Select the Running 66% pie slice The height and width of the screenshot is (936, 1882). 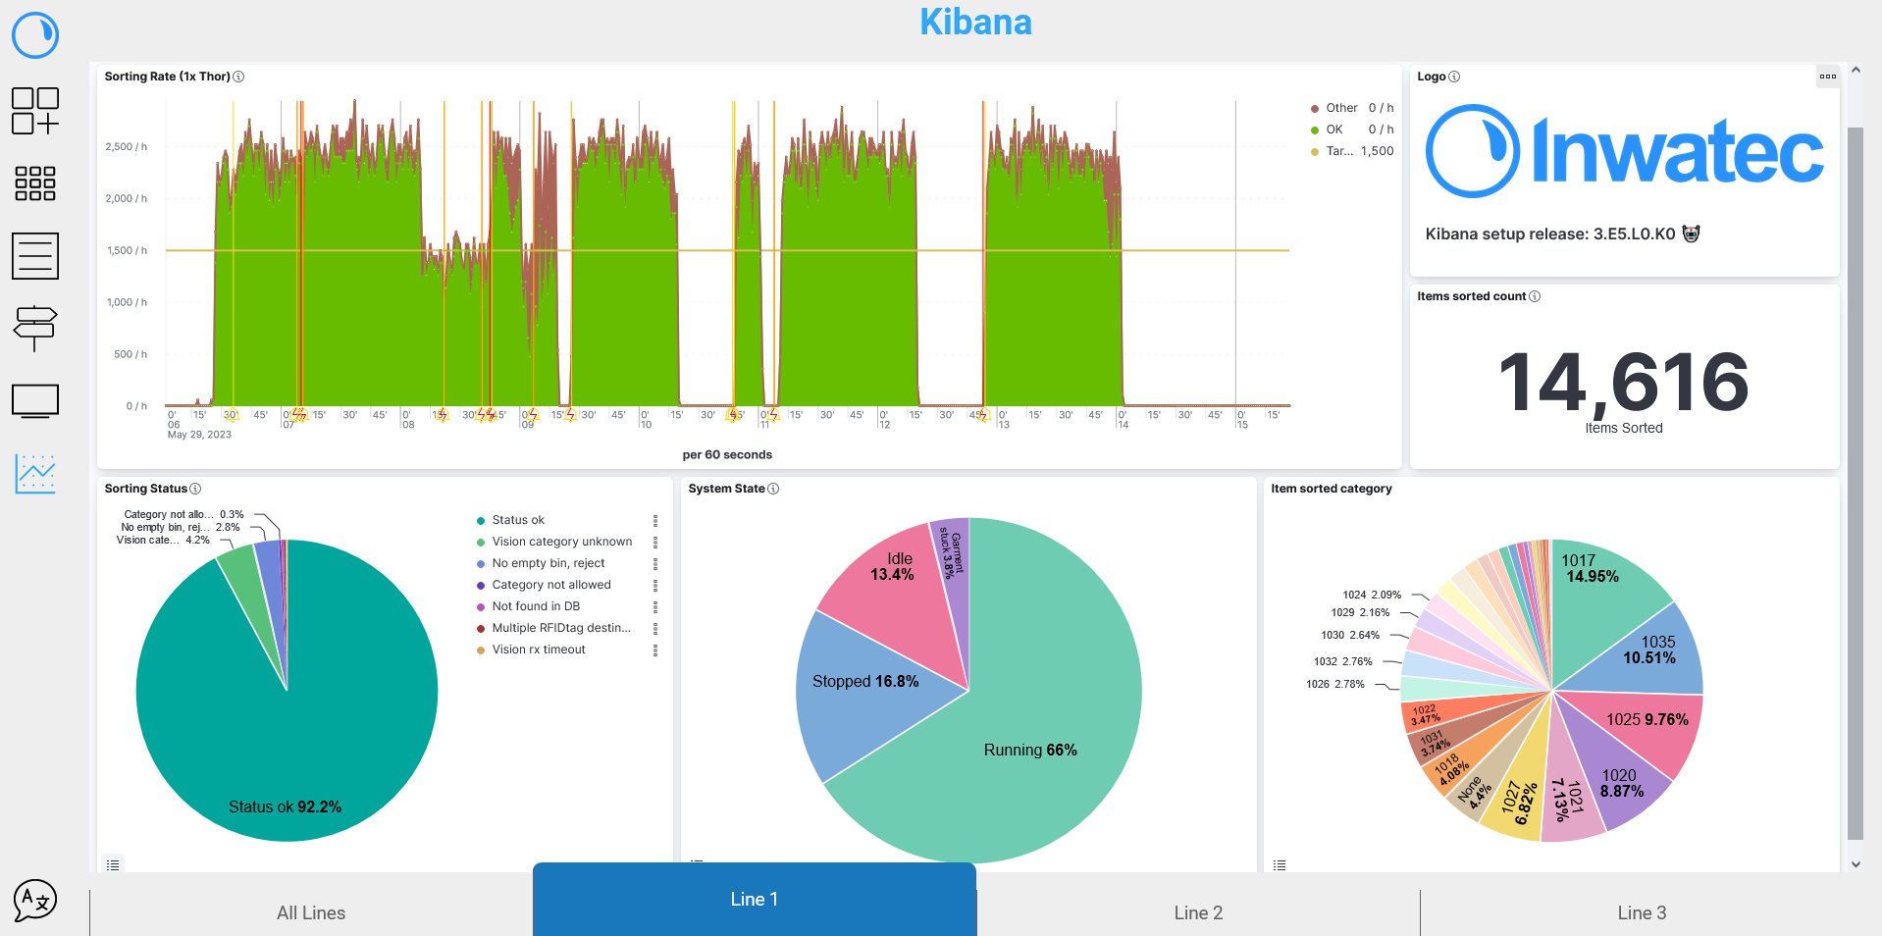tap(1030, 750)
